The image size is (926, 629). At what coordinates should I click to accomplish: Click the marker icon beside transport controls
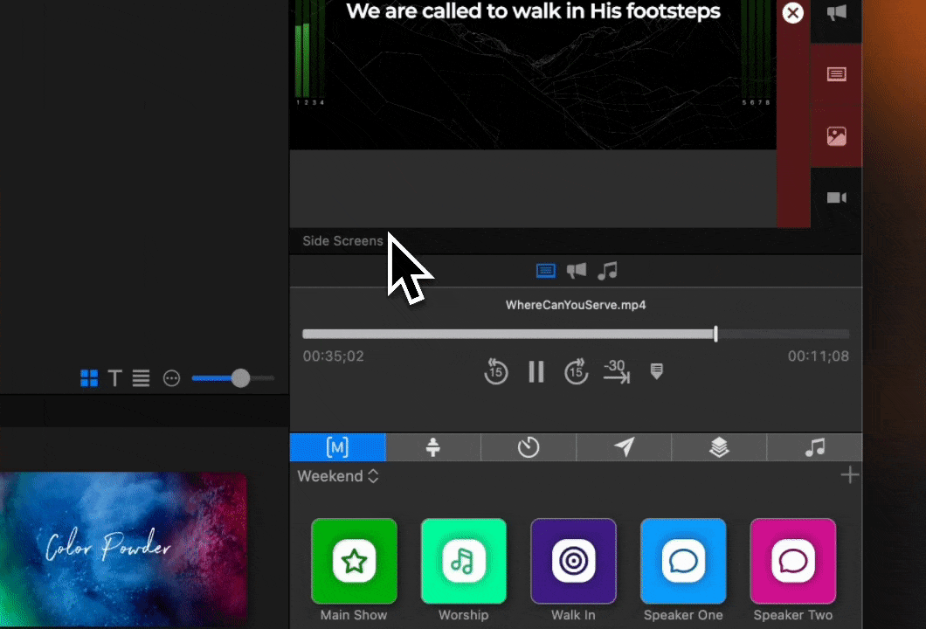(657, 371)
